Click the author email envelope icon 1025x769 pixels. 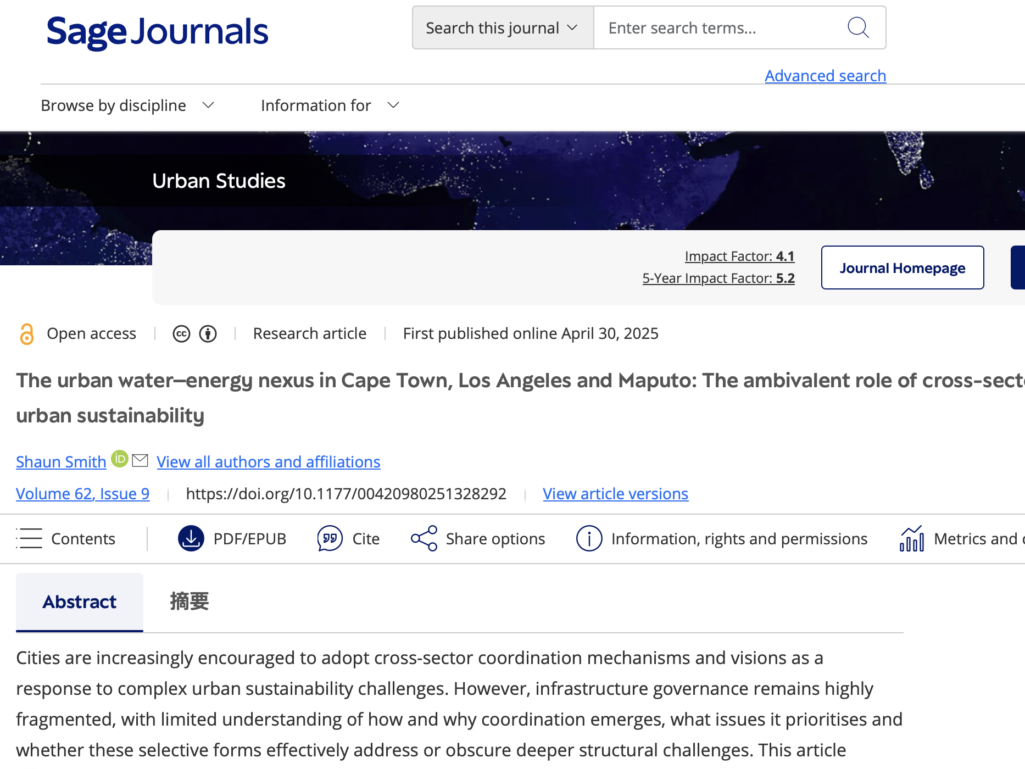(141, 460)
